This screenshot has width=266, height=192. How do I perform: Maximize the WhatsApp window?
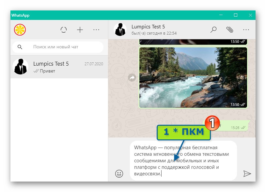(x=236, y=15)
